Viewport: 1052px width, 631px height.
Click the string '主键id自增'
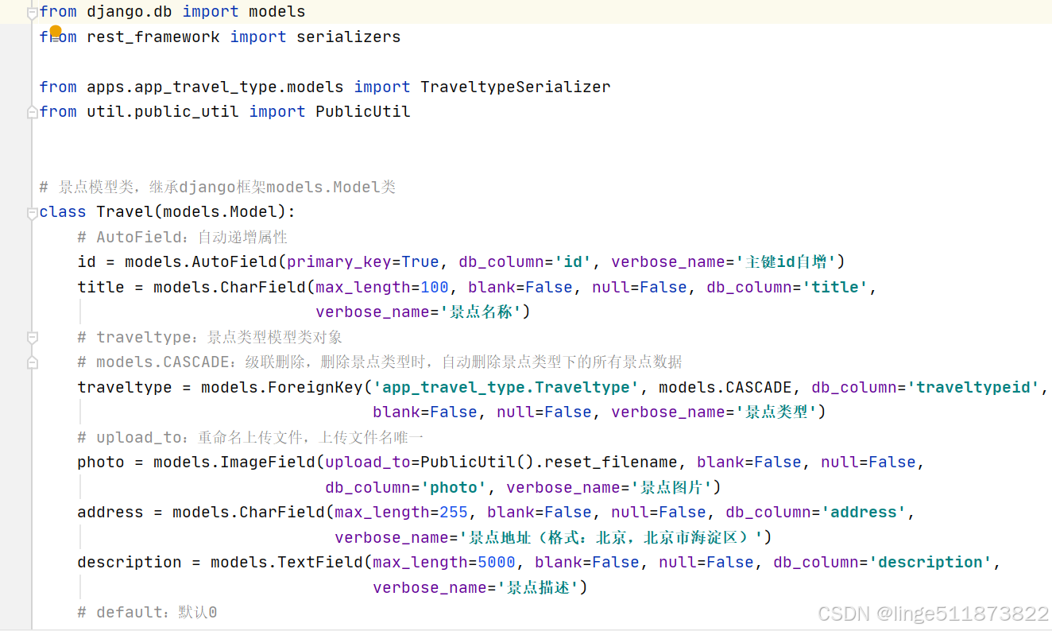(x=787, y=262)
